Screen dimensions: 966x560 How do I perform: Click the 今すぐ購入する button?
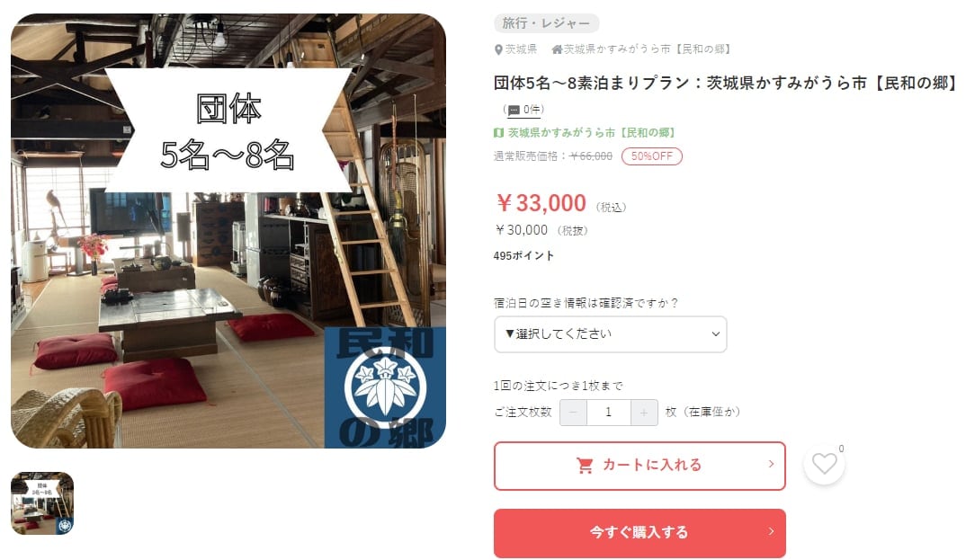[640, 533]
